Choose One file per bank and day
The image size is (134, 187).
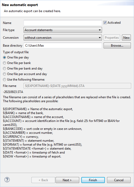(4, 68)
